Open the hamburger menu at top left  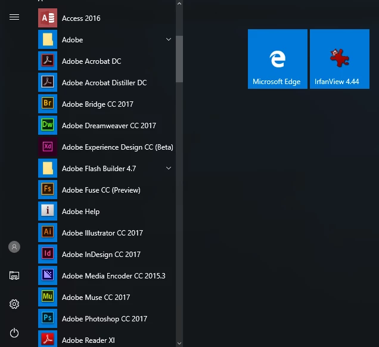click(14, 17)
